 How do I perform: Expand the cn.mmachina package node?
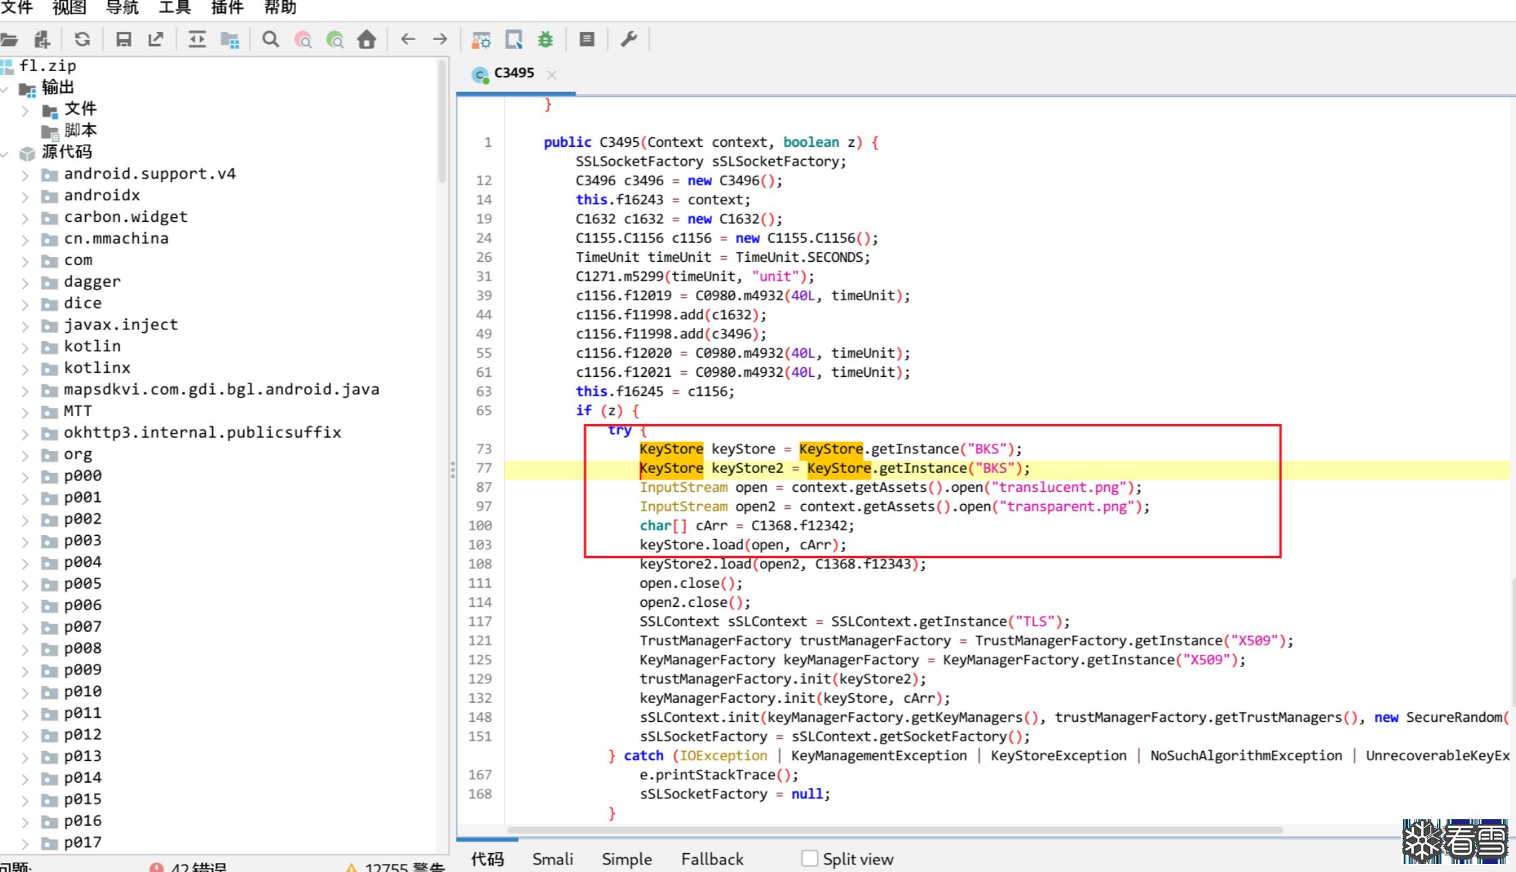pyautogui.click(x=25, y=239)
